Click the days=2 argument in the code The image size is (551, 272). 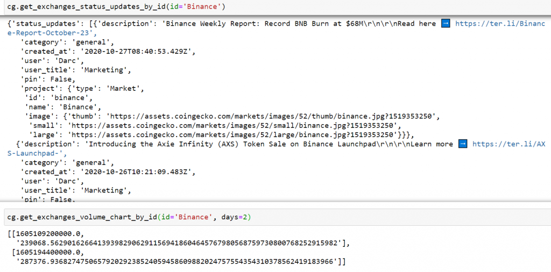[x=234, y=218]
